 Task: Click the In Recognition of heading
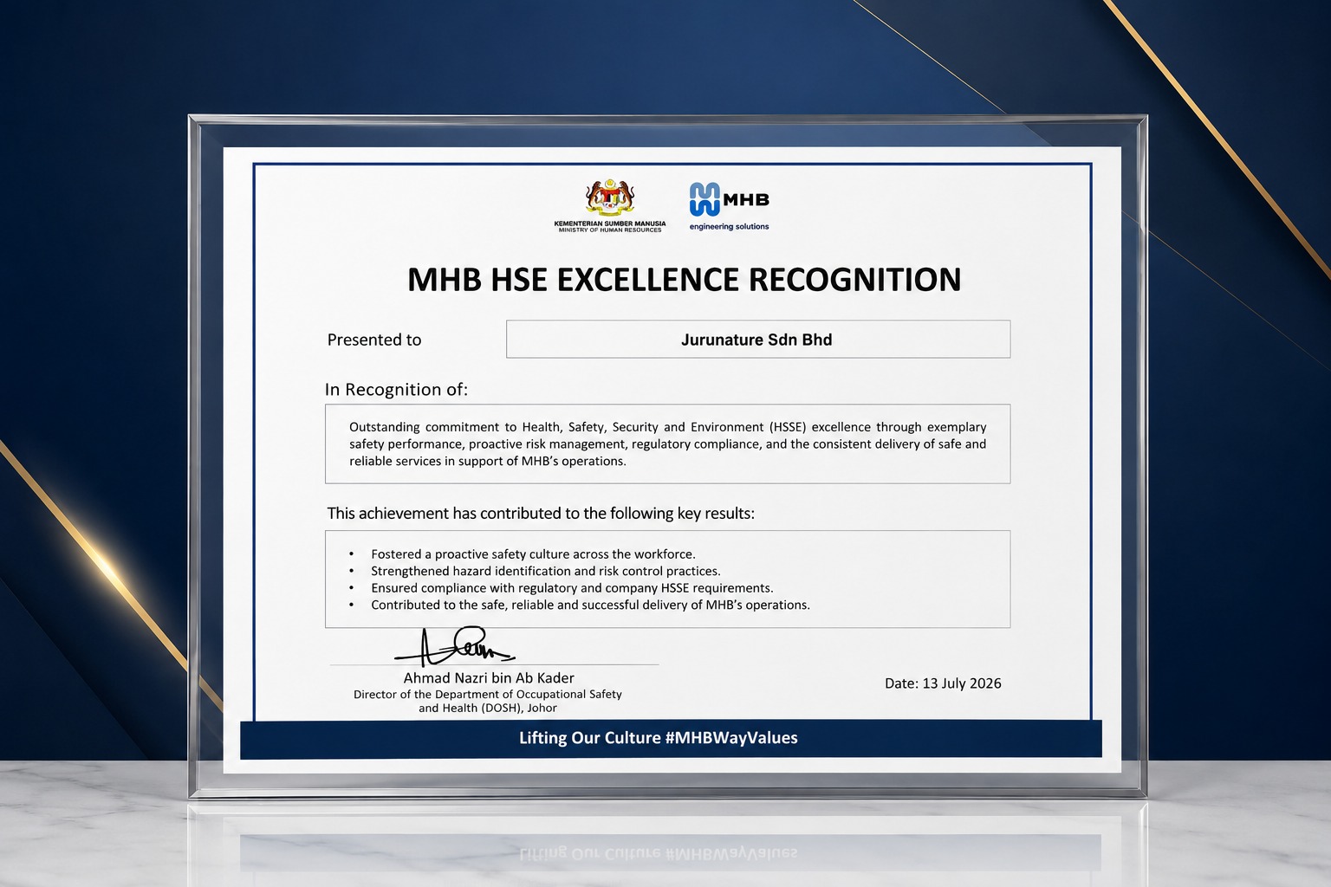(396, 390)
